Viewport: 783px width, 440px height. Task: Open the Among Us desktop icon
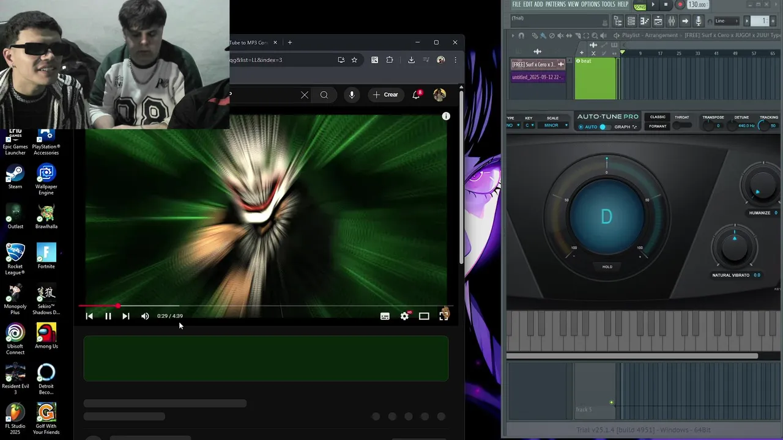46,336
